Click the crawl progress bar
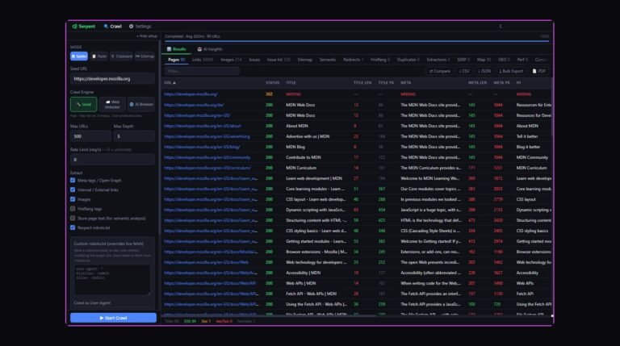This screenshot has width=620, height=346. [x=357, y=40]
